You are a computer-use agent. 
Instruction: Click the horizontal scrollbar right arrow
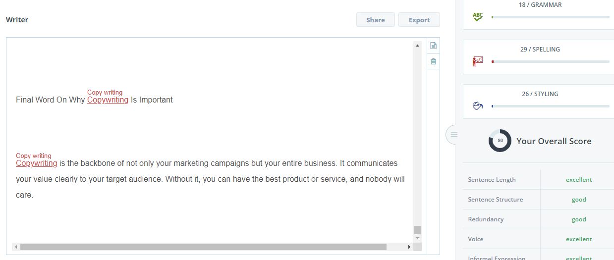pos(409,247)
